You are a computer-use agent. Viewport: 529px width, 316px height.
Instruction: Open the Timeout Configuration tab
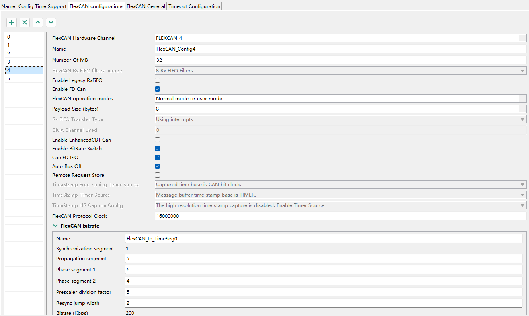point(194,6)
